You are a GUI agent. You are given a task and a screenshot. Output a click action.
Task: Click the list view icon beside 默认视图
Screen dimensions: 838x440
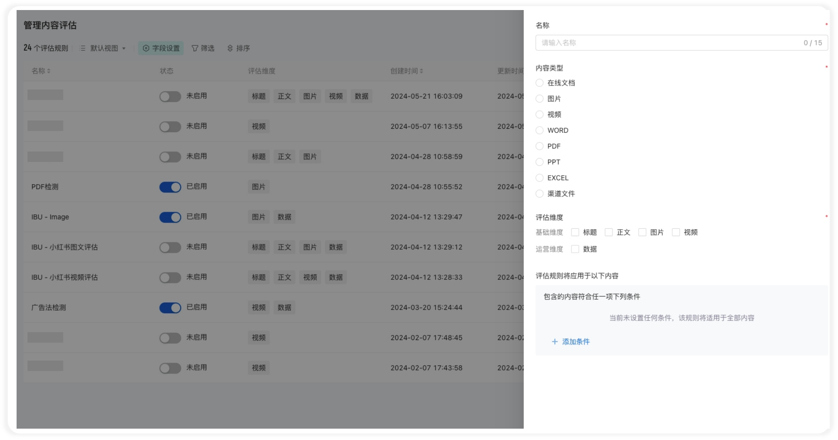83,48
